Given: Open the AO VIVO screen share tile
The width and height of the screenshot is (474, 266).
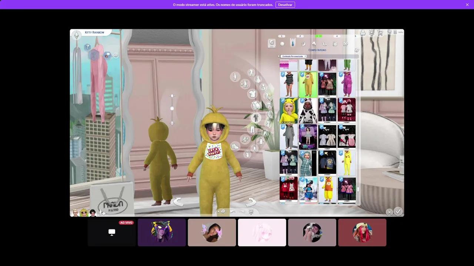Looking at the screenshot, I should coord(112,232).
